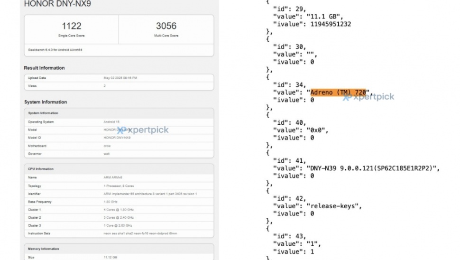
Task: Click the Motherboard row label
Action: click(x=37, y=146)
